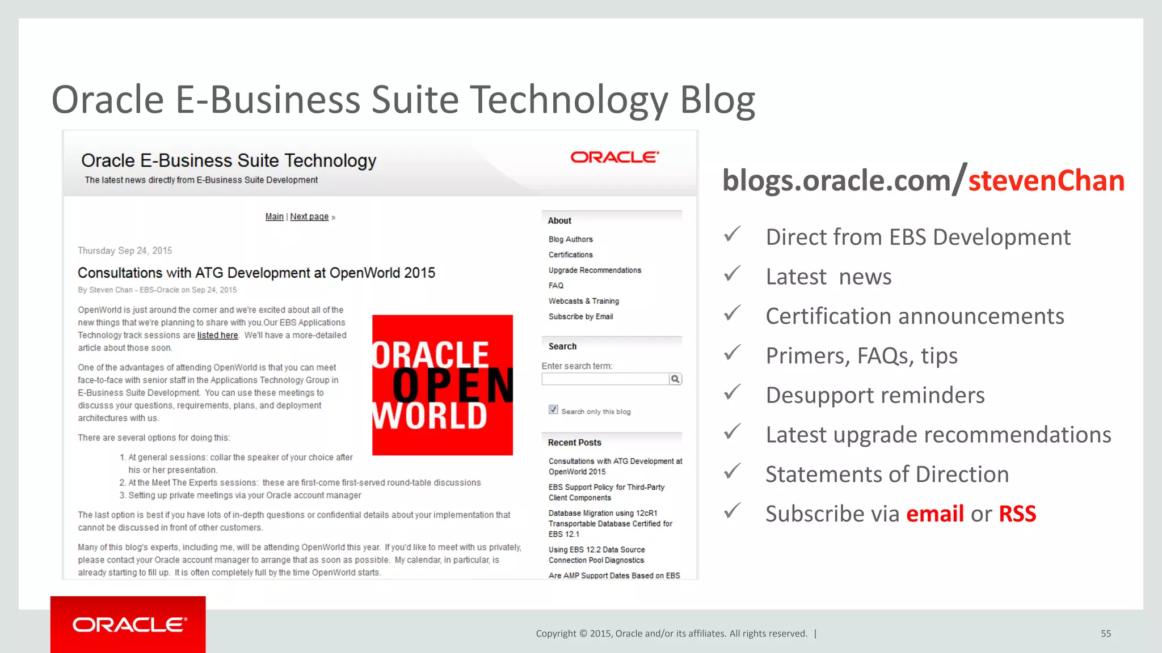Click the red 'RSS' word in subscribe line
This screenshot has height=653, width=1162.
(x=1017, y=514)
